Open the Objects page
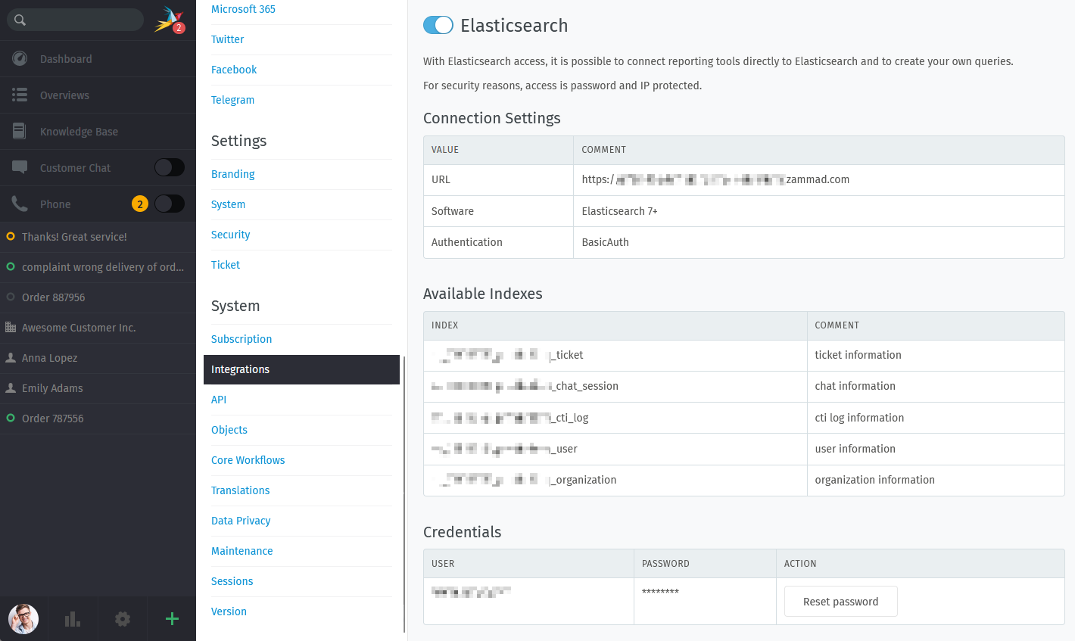 [229, 430]
